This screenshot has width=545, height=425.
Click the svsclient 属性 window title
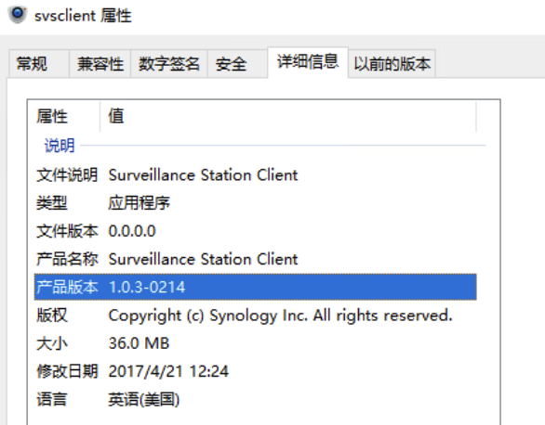click(x=83, y=16)
